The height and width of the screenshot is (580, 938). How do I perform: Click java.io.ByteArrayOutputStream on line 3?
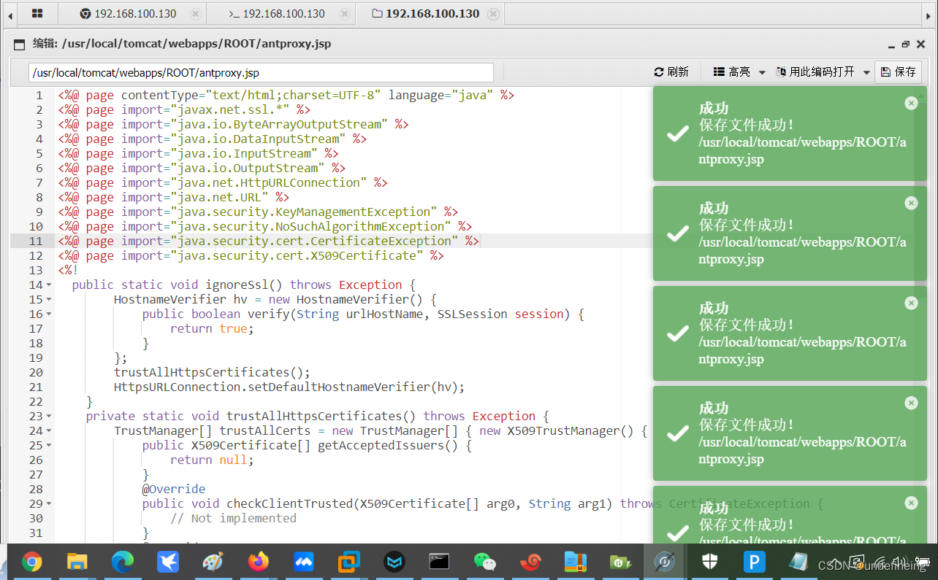point(279,124)
